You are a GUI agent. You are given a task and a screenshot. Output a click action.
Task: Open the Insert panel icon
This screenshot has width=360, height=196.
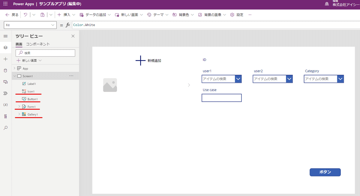tap(5, 59)
